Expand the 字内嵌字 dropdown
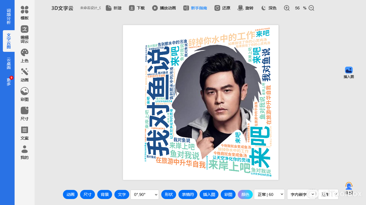366x205 pixels. pyautogui.click(x=301, y=194)
